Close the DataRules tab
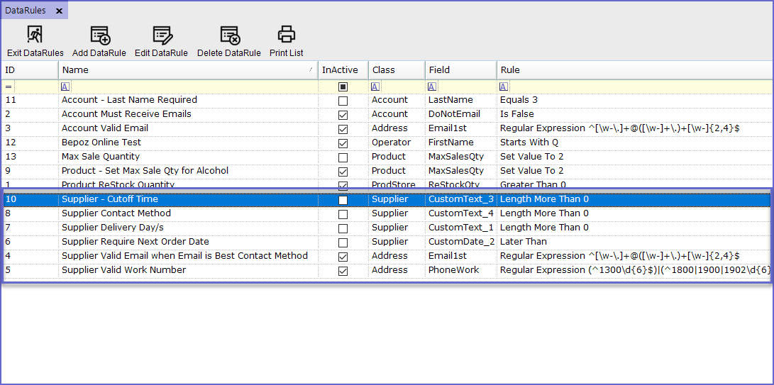 pos(59,11)
